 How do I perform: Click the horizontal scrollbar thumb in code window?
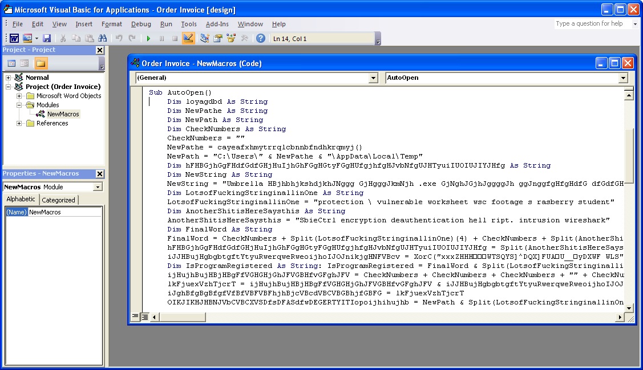coord(182,317)
